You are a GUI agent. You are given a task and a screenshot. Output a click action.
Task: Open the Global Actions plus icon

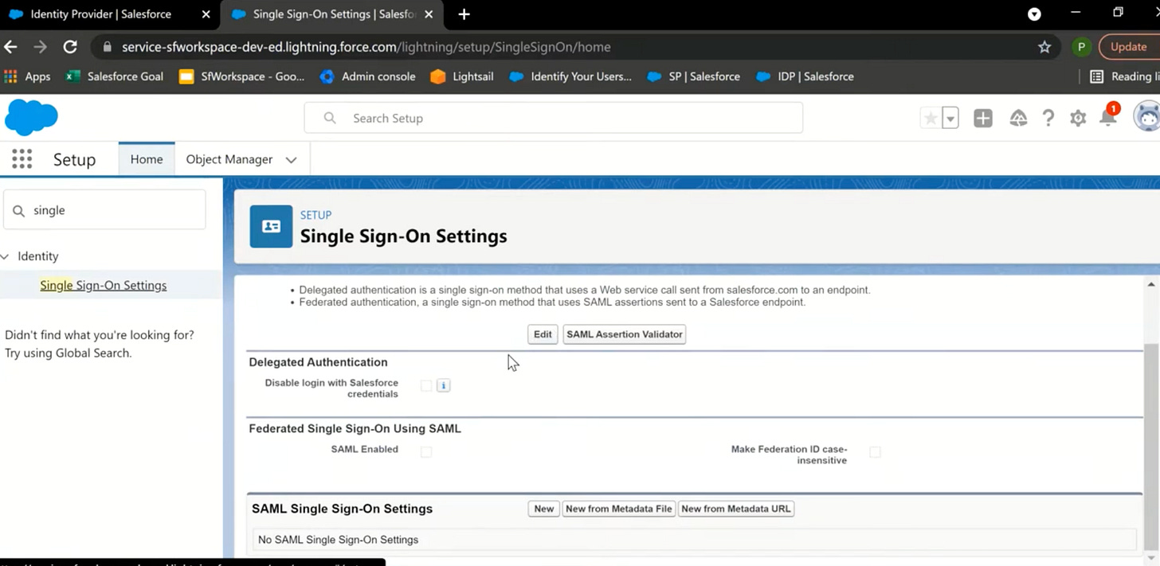(983, 119)
